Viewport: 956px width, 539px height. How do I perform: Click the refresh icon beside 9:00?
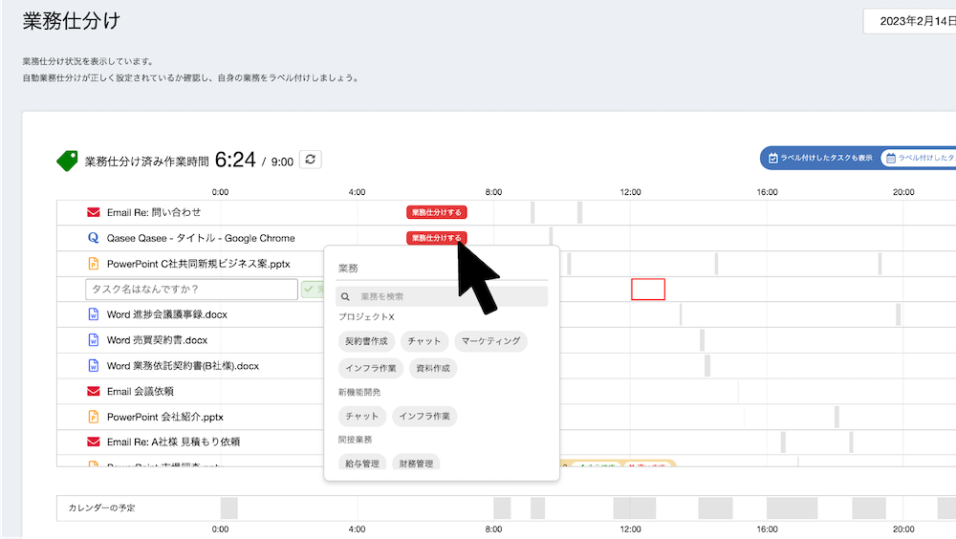pos(310,161)
